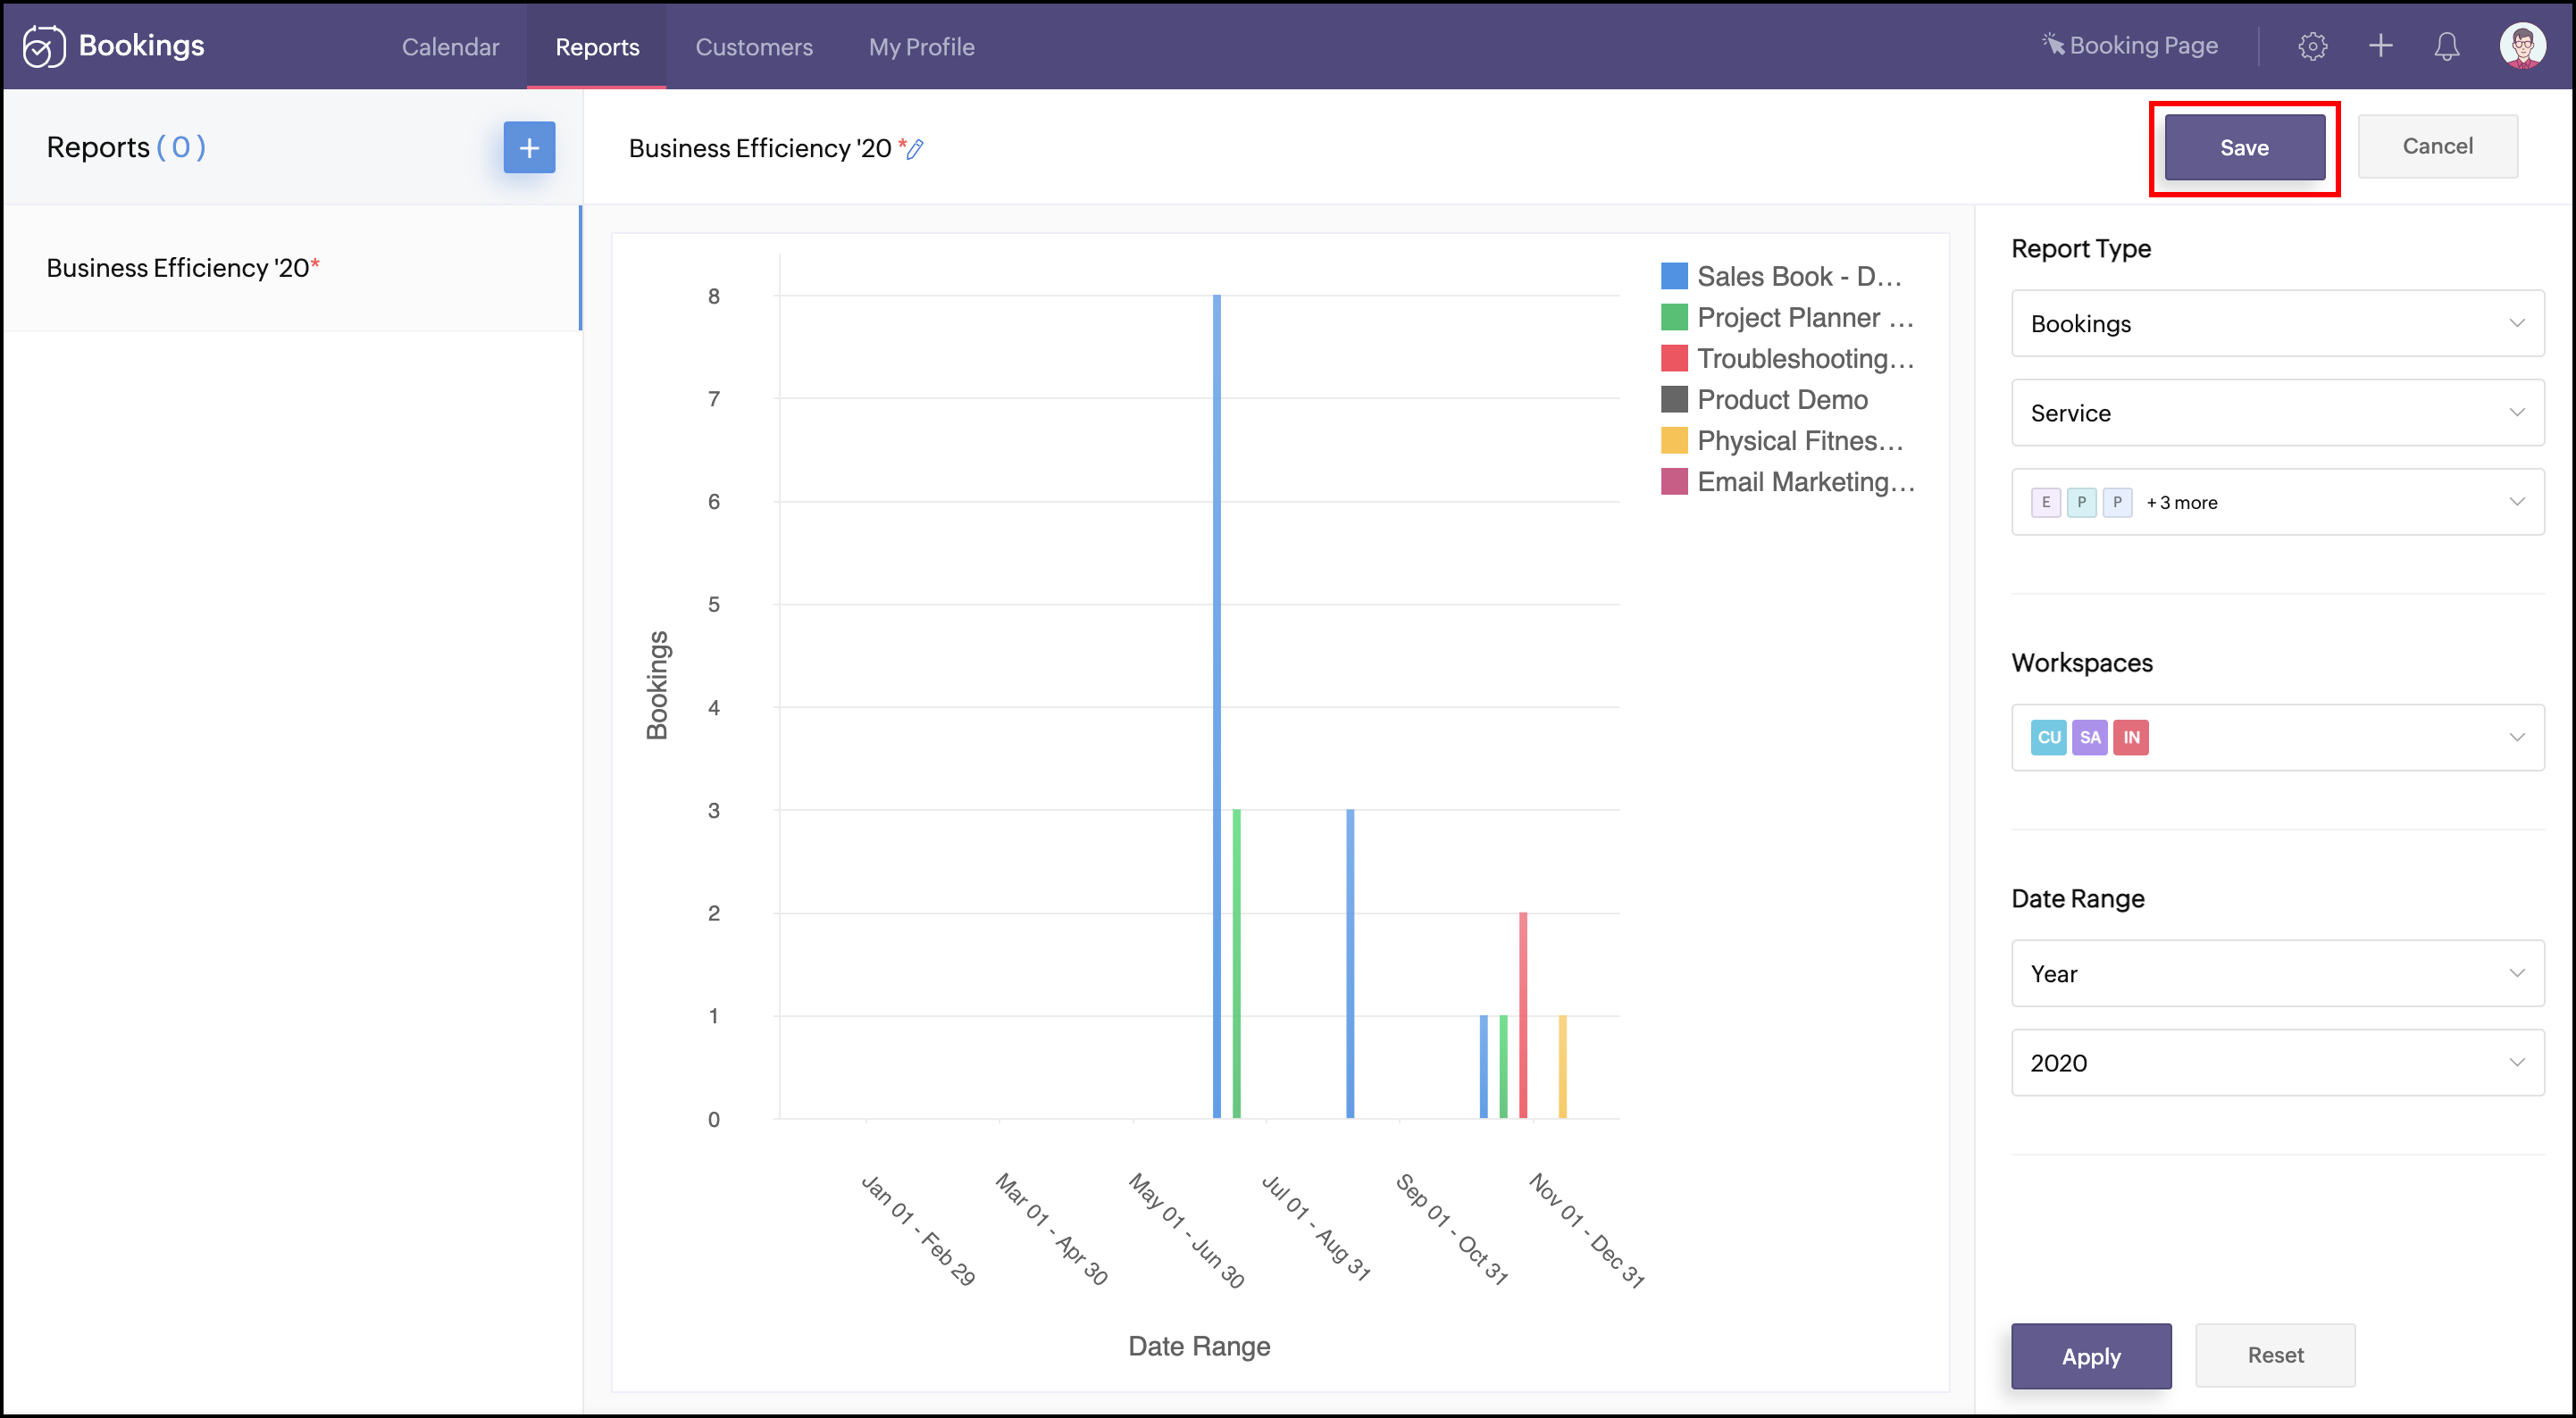
Task: Click the Cancel button
Action: point(2437,147)
